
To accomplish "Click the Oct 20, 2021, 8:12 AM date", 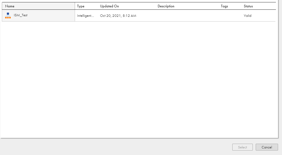I will 118,16.
